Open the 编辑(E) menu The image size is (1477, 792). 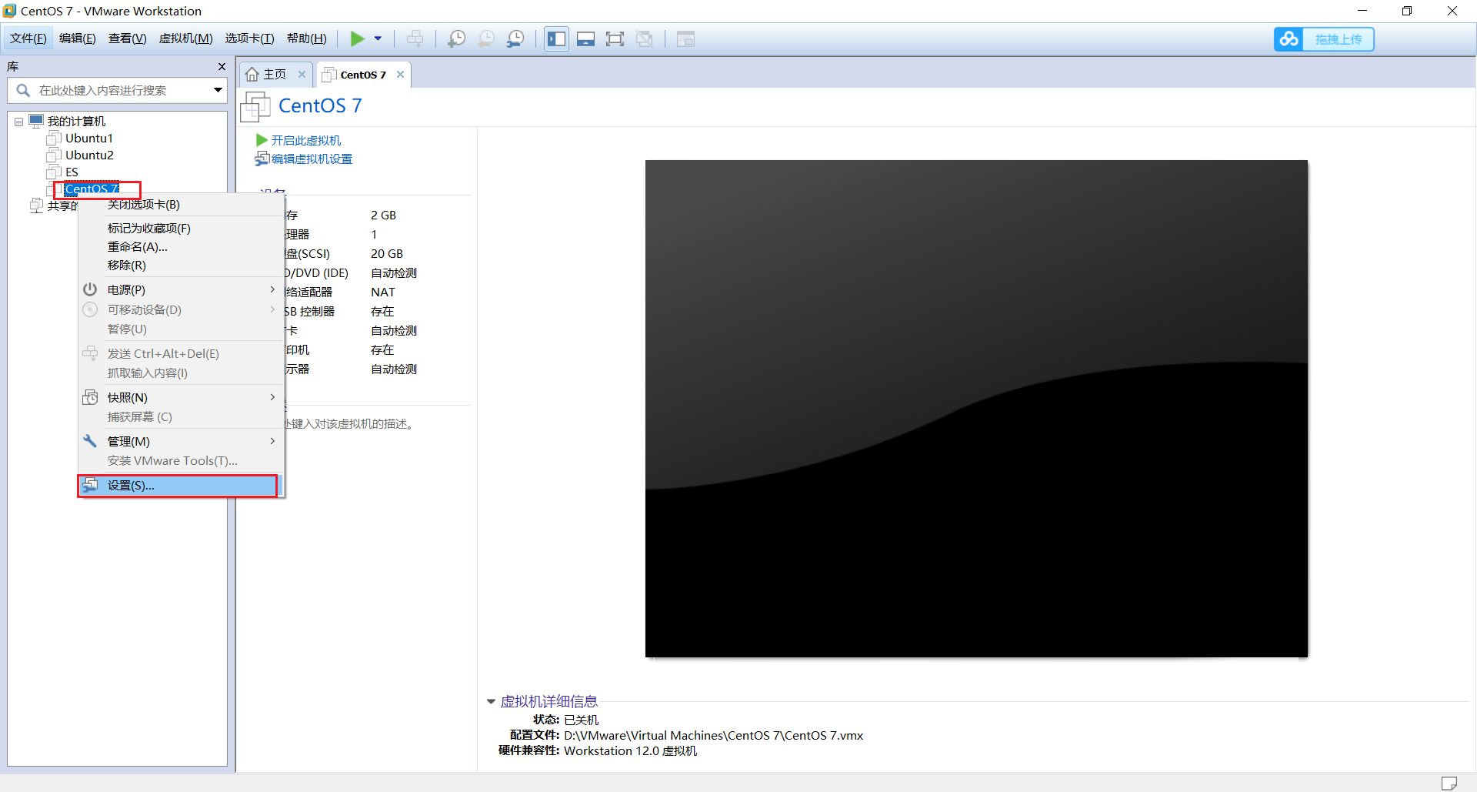(78, 38)
